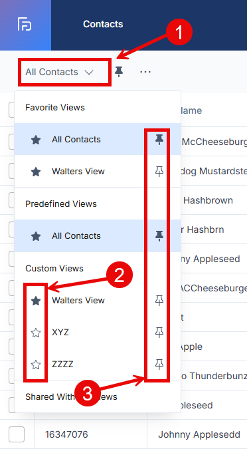The image size is (247, 457).
Task: Select the XYZ custom view
Action: 60,332
